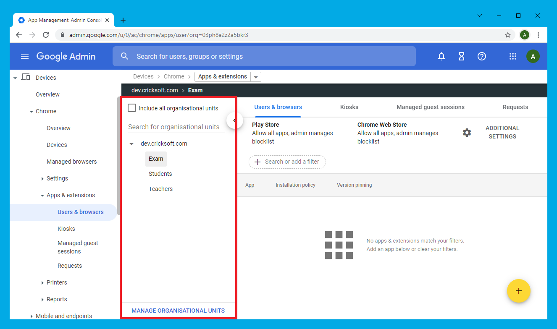Screen dimensions: 557x329
Task: Switch to the Kiosks tab
Action: 349,107
